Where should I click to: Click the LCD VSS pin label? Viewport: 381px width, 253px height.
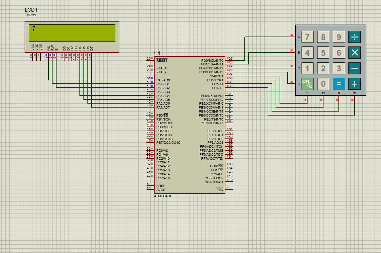tap(33, 47)
